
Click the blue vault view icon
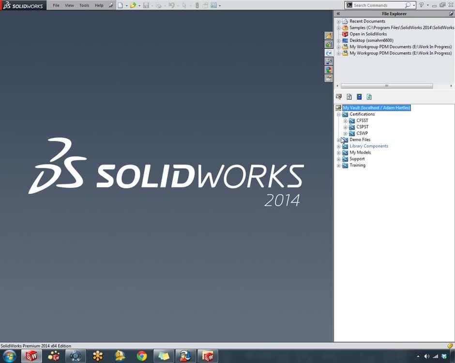(359, 96)
